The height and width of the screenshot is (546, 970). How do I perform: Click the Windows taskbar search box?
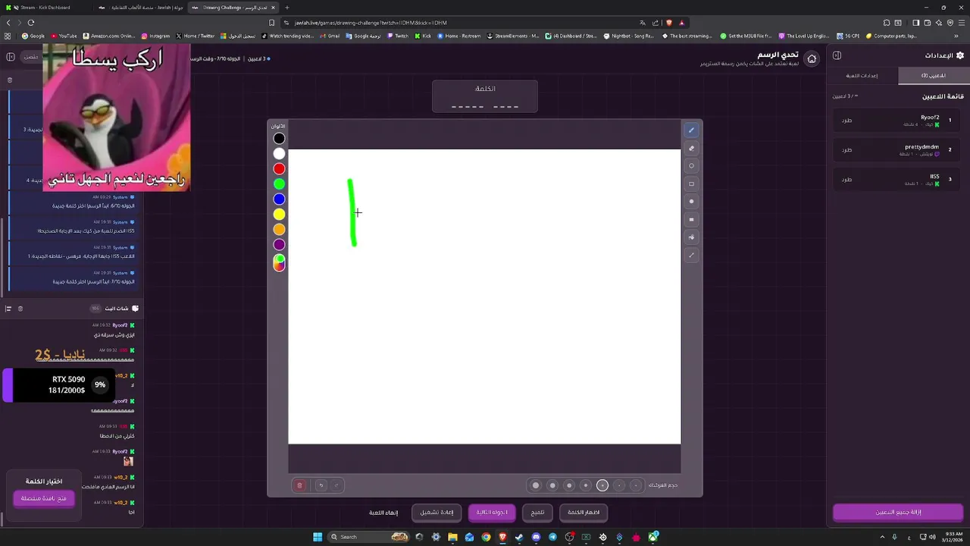pyautogui.click(x=369, y=537)
